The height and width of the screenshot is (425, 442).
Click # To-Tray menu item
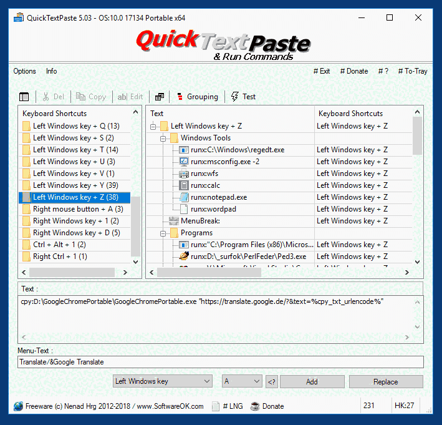pos(413,71)
